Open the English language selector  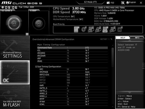pos(131,2)
